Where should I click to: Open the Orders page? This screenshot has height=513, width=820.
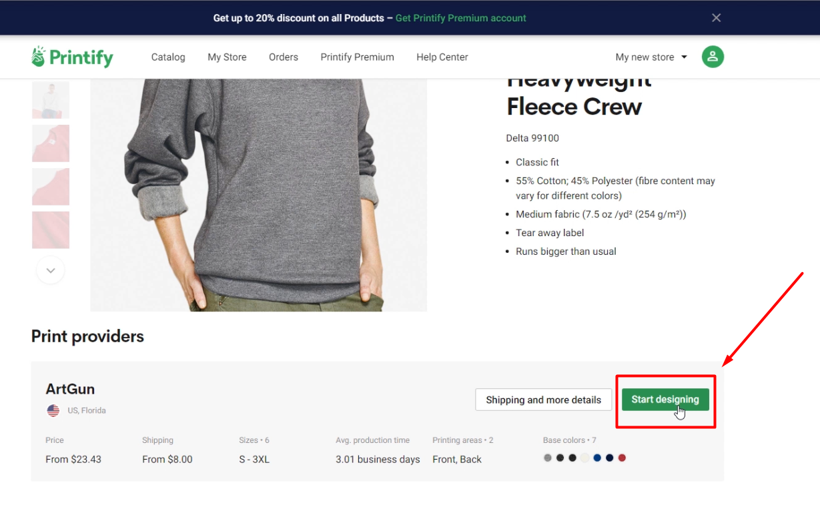point(284,57)
